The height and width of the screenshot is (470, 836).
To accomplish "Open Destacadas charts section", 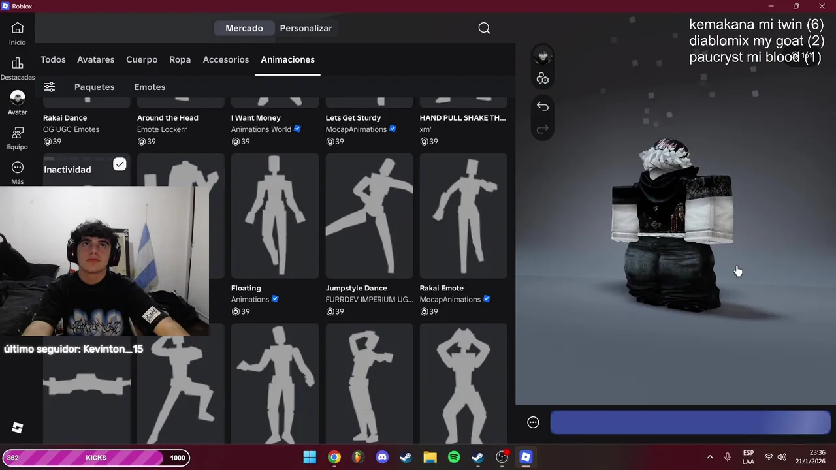I will click(x=18, y=69).
